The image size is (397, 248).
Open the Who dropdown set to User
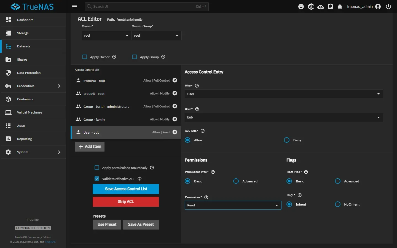284,94
